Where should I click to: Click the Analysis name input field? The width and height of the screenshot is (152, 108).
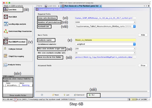(105, 40)
